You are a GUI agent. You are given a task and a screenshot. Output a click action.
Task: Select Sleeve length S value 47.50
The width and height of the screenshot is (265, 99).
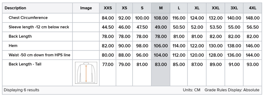pos(142,27)
